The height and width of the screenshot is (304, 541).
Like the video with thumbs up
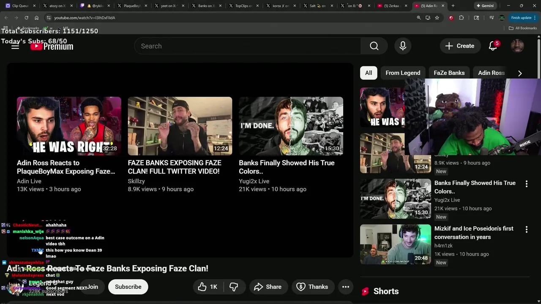208,287
